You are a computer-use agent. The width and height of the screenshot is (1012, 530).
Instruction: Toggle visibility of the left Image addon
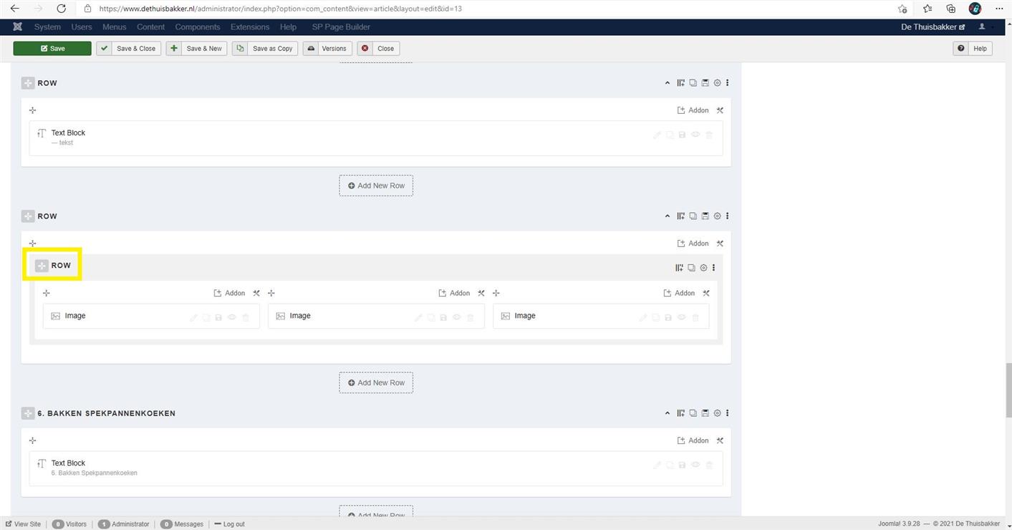232,317
